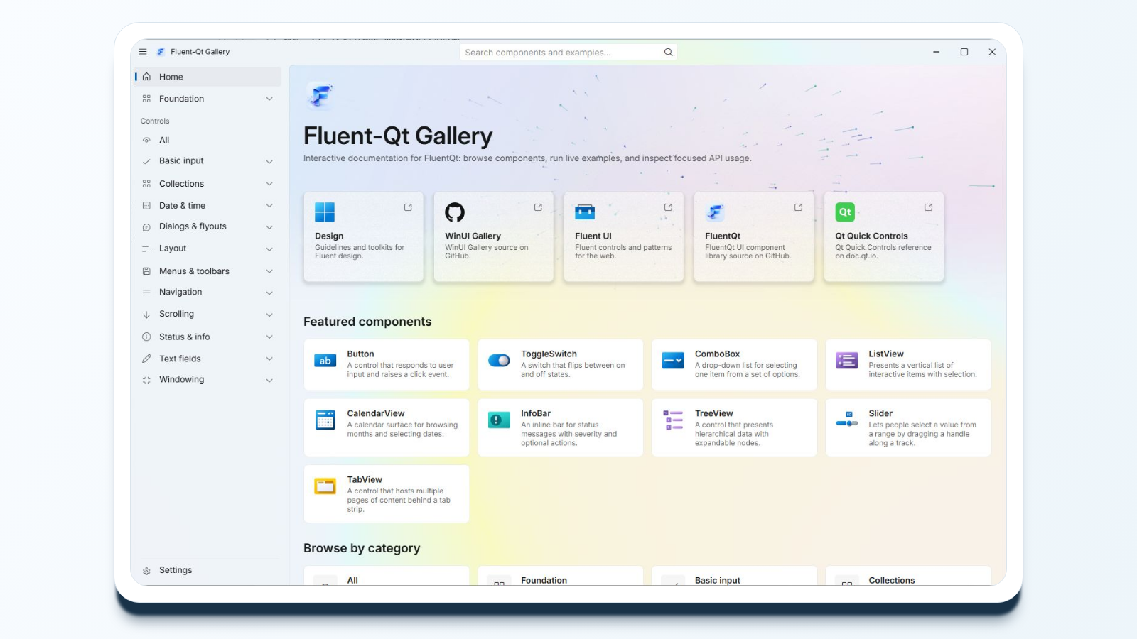Click the Windows logo icon on Design card
1137x639 pixels.
[x=325, y=212]
